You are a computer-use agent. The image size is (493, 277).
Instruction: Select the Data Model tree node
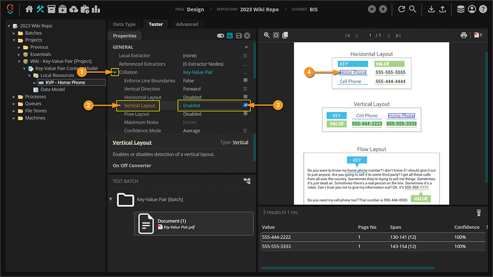tap(51, 90)
